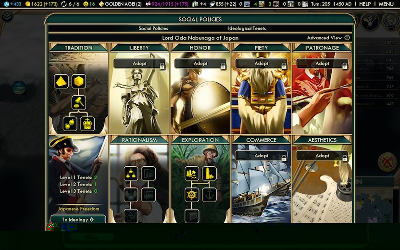Screen dimensions: 400x250
Task: Adopt the Patronage policy branch
Action: (x=322, y=63)
